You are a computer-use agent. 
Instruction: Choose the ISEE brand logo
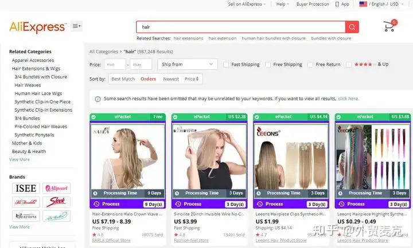(x=26, y=188)
